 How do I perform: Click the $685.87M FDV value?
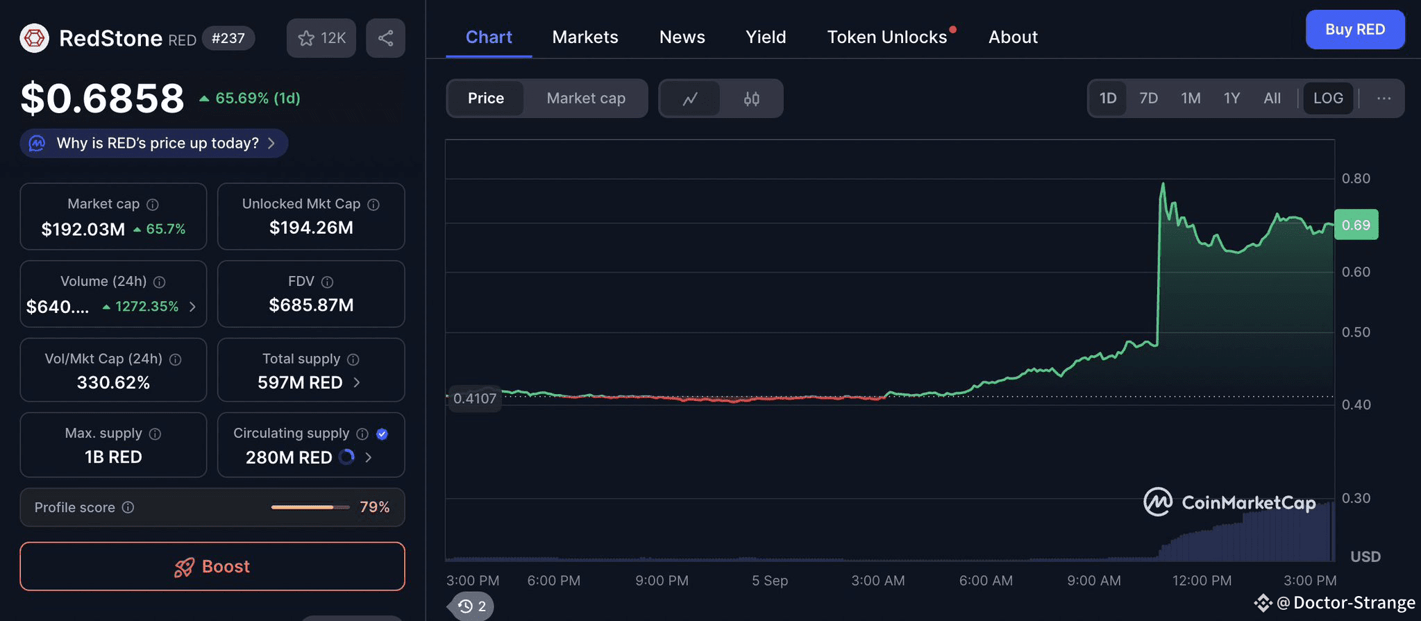[311, 305]
